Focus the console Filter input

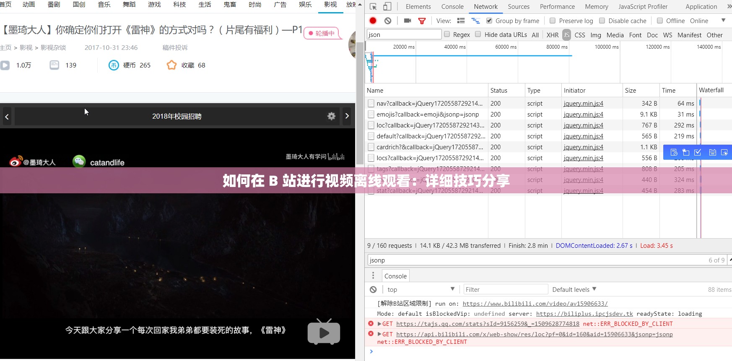pyautogui.click(x=506, y=289)
